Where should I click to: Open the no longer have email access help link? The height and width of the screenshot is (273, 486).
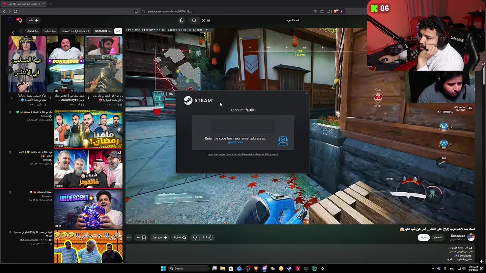click(x=243, y=154)
